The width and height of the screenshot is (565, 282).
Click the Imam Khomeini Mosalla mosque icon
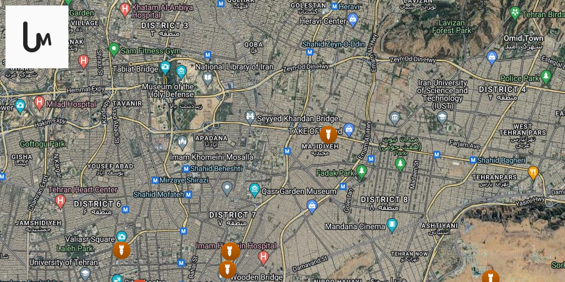(182, 143)
